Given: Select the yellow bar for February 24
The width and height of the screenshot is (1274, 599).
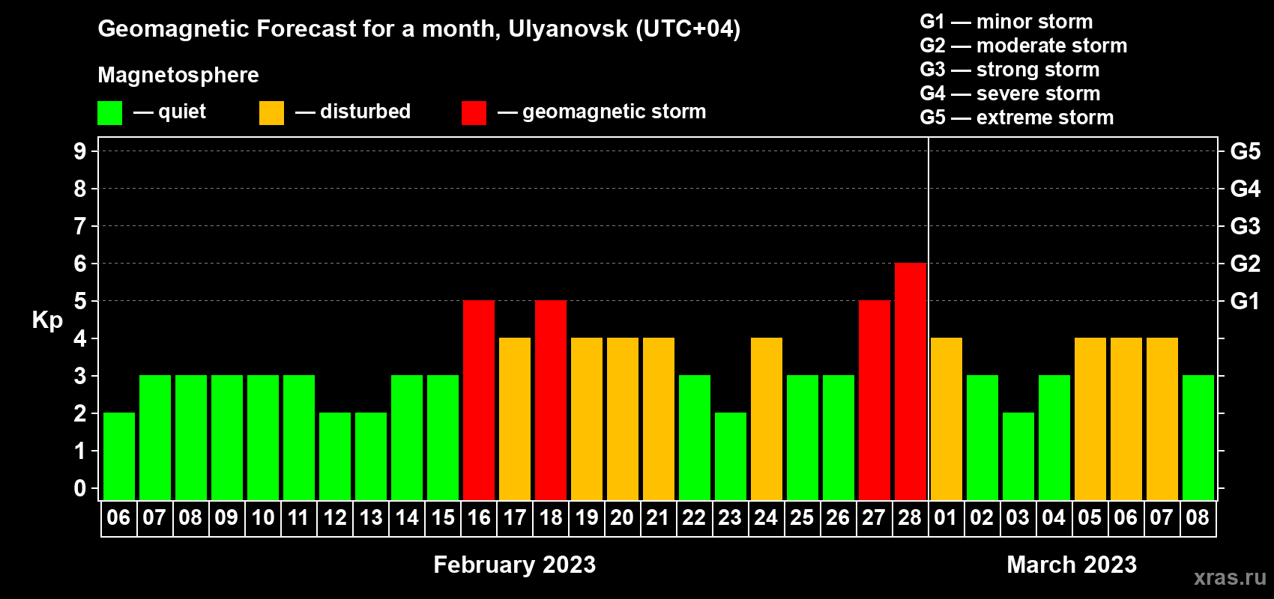Looking at the screenshot, I should point(767,419).
